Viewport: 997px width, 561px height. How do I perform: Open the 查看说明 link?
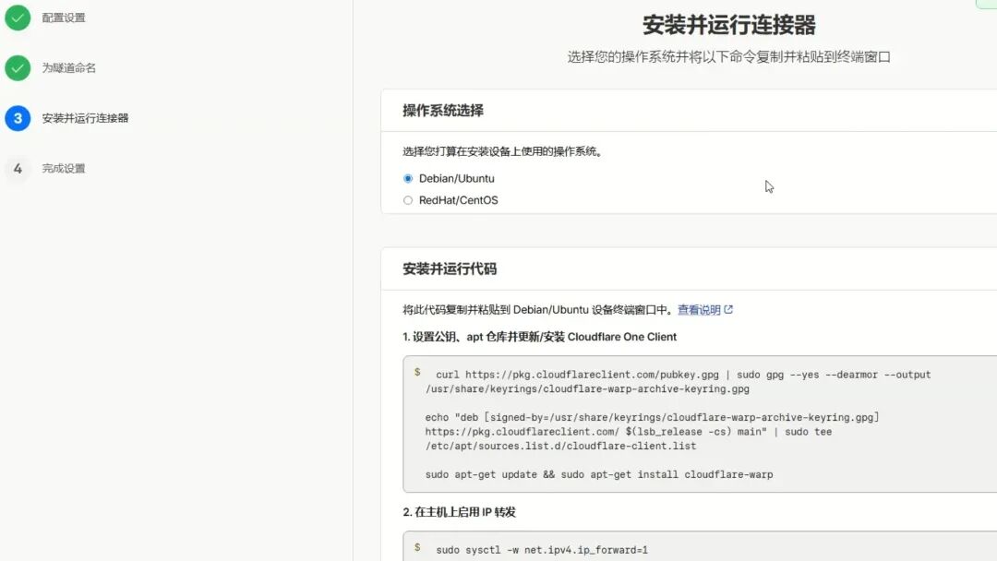(698, 310)
